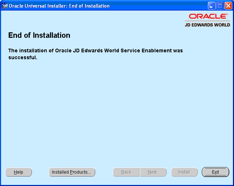Image resolution: width=234 pixels, height=186 pixels.
Task: Click the 'End of Installation' heading
Action: pos(39,35)
